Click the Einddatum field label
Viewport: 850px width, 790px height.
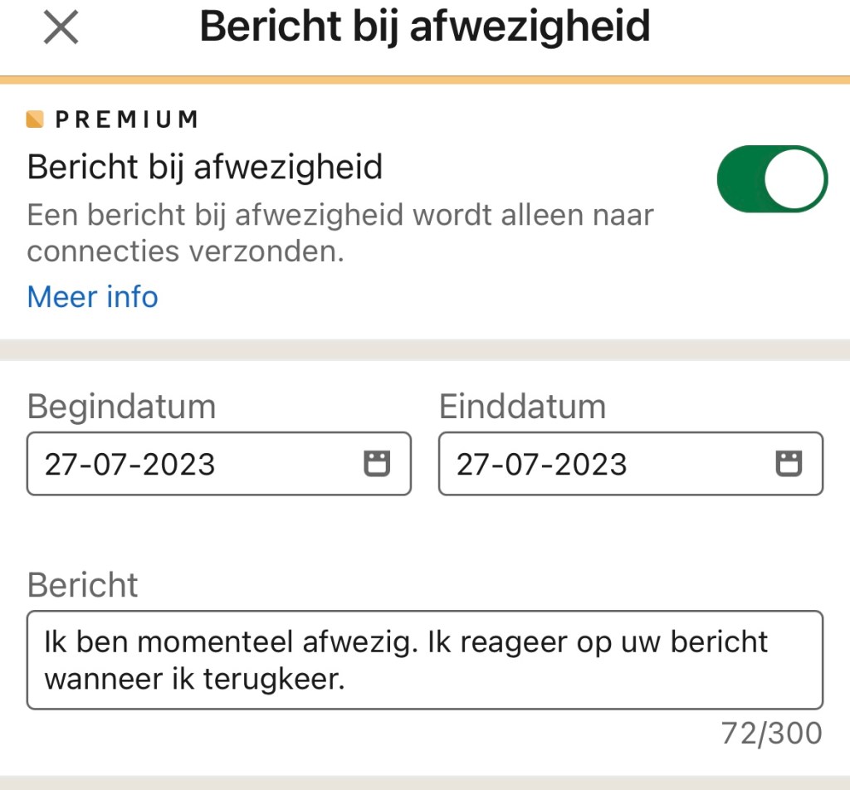tap(522, 407)
